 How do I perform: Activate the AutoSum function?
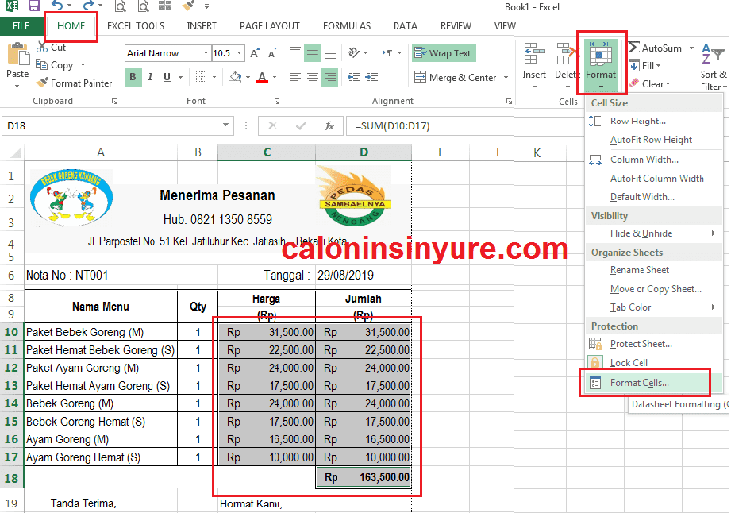pyautogui.click(x=660, y=48)
